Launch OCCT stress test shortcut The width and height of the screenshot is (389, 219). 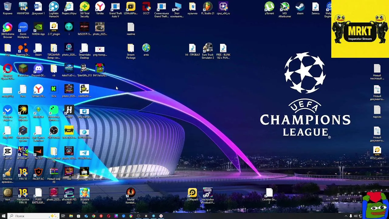click(146, 9)
